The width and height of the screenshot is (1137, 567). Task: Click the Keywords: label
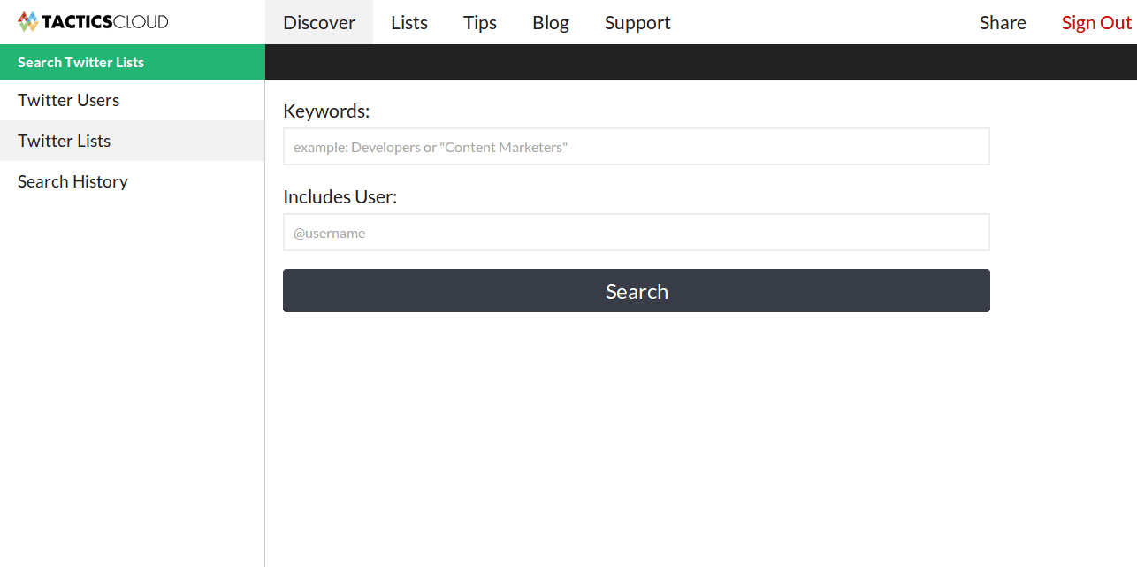pos(326,111)
